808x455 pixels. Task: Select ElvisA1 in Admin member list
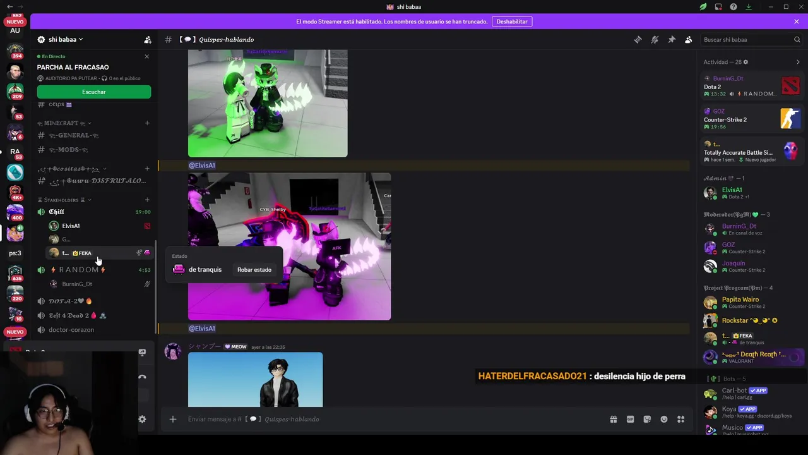pyautogui.click(x=752, y=193)
